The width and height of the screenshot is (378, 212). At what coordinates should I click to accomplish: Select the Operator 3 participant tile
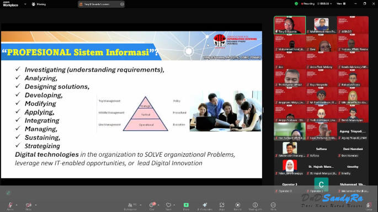[290, 185]
